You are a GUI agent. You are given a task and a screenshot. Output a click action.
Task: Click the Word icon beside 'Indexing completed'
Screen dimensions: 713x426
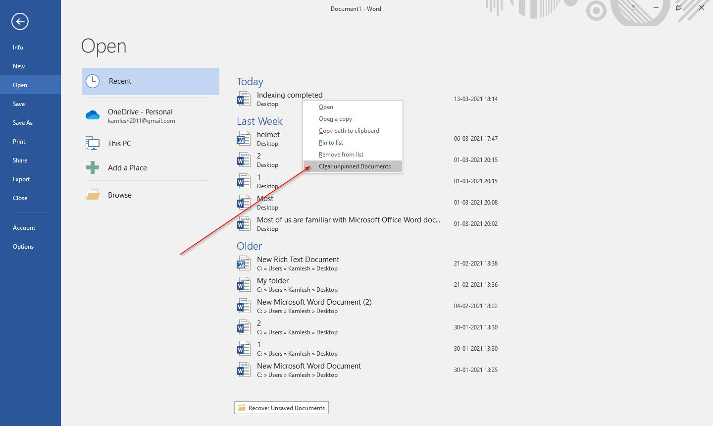244,99
